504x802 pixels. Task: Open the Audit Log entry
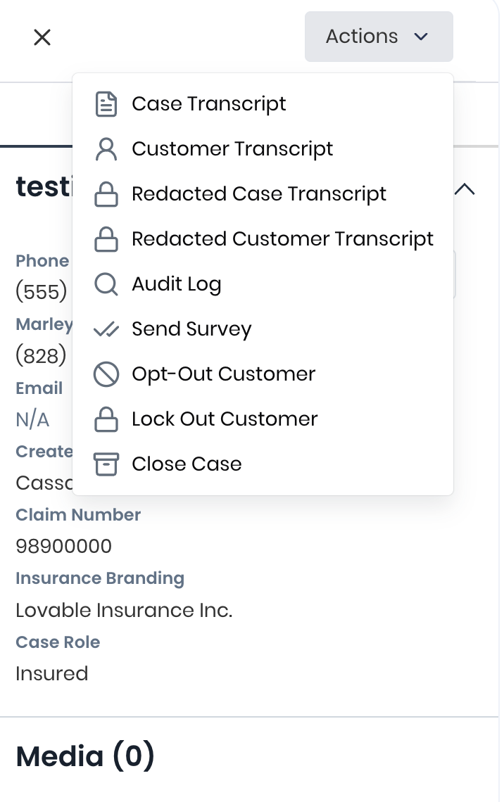(x=177, y=284)
